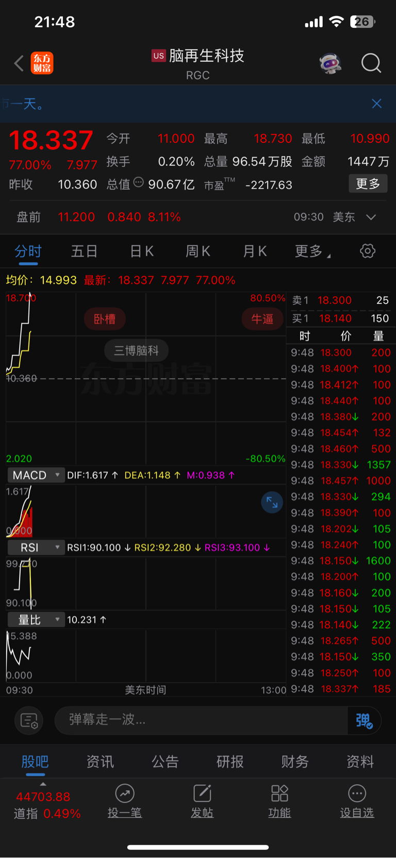Open the 股吧 bottom tab
This screenshot has height=858, width=396.
click(x=35, y=762)
